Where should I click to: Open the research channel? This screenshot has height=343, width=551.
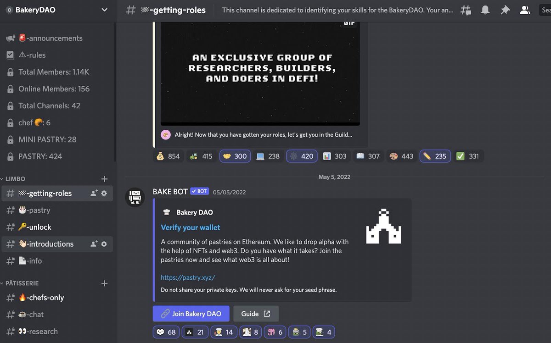click(x=57, y=332)
